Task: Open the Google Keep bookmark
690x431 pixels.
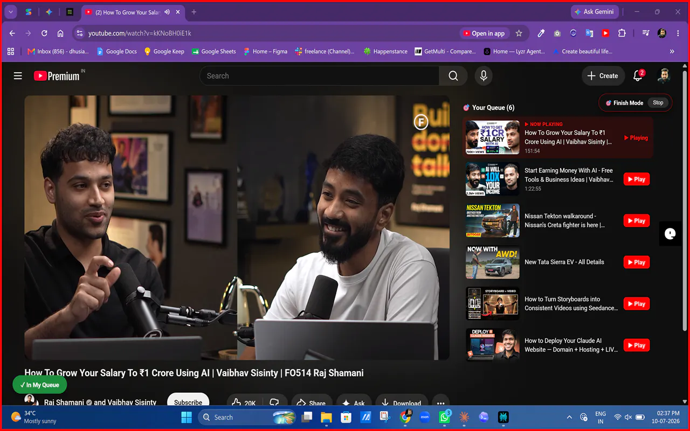Action: (x=164, y=51)
